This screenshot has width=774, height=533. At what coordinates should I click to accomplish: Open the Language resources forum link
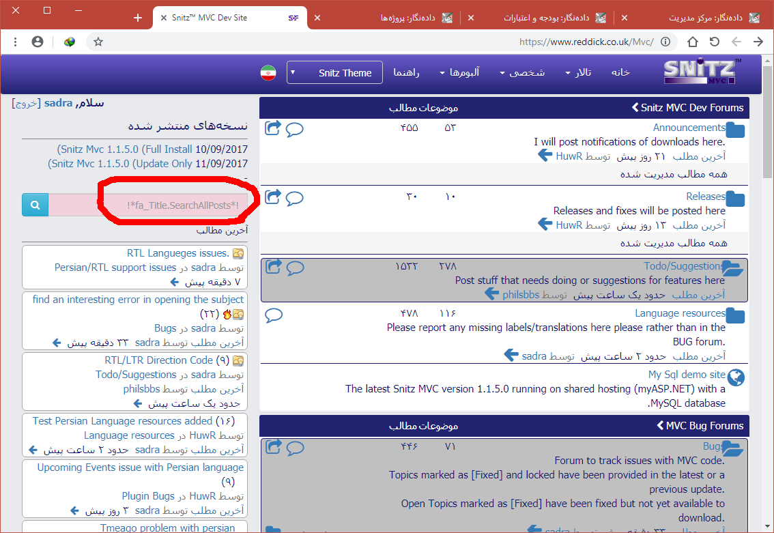click(x=680, y=313)
